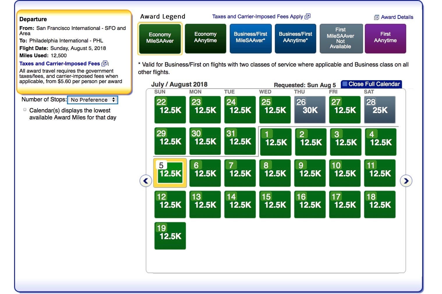Select Business/First AAnytime award tab
The image size is (442, 294).
295,38
